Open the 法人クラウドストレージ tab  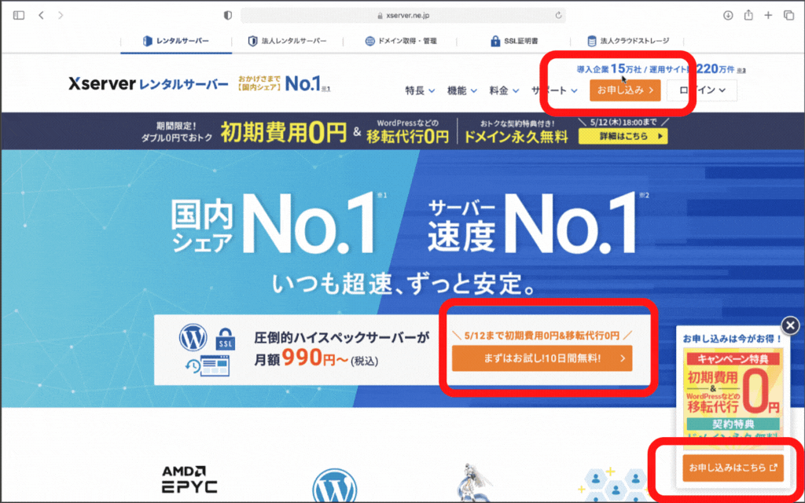point(628,41)
